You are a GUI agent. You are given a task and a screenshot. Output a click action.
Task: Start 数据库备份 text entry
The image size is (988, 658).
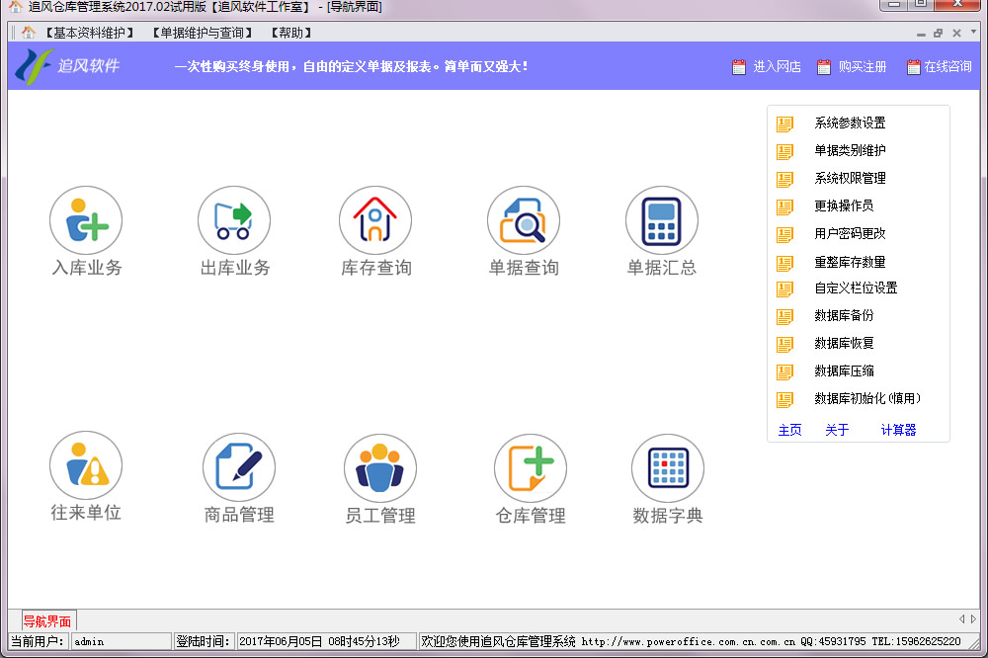point(844,316)
